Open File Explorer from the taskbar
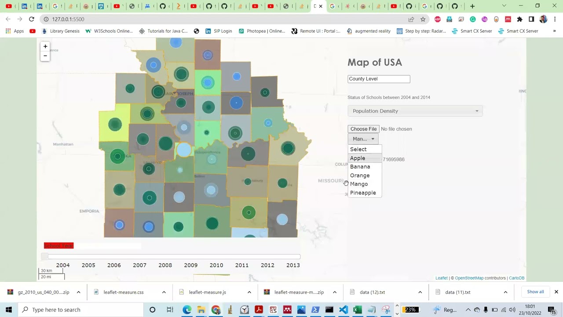This screenshot has height=317, width=563. tap(201, 310)
